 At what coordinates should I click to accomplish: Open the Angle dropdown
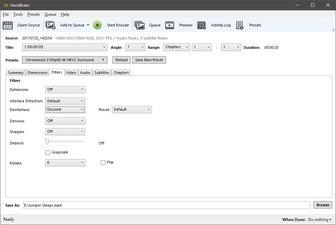click(x=135, y=47)
